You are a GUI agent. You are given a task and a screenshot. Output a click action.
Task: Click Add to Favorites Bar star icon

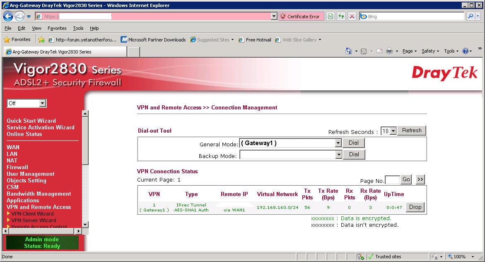41,40
